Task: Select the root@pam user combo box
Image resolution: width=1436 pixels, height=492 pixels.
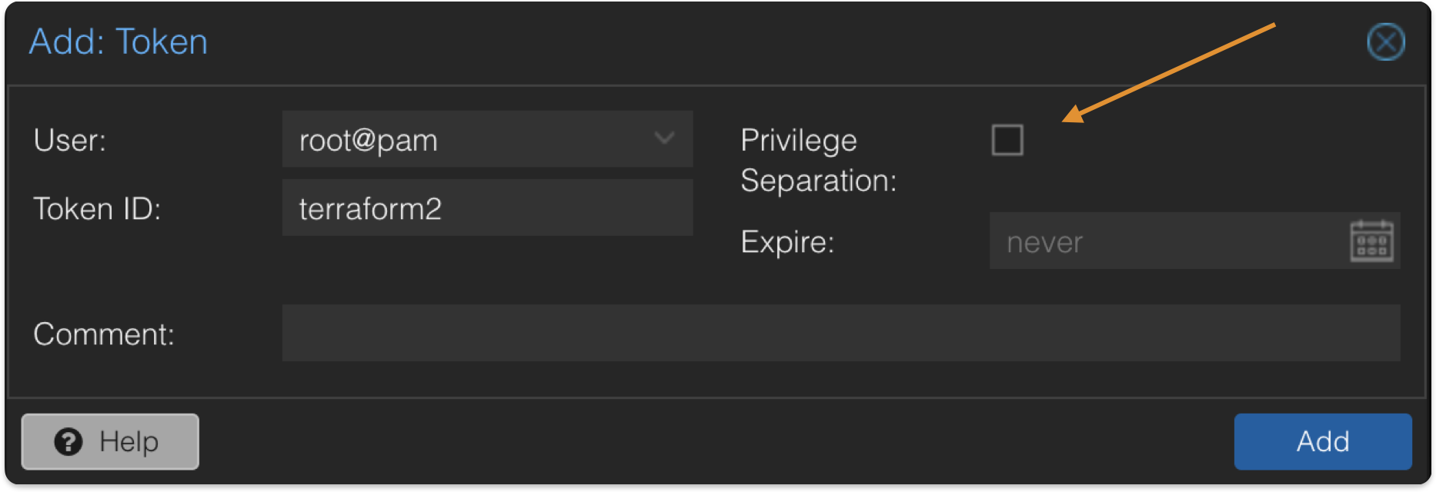Action: (469, 139)
